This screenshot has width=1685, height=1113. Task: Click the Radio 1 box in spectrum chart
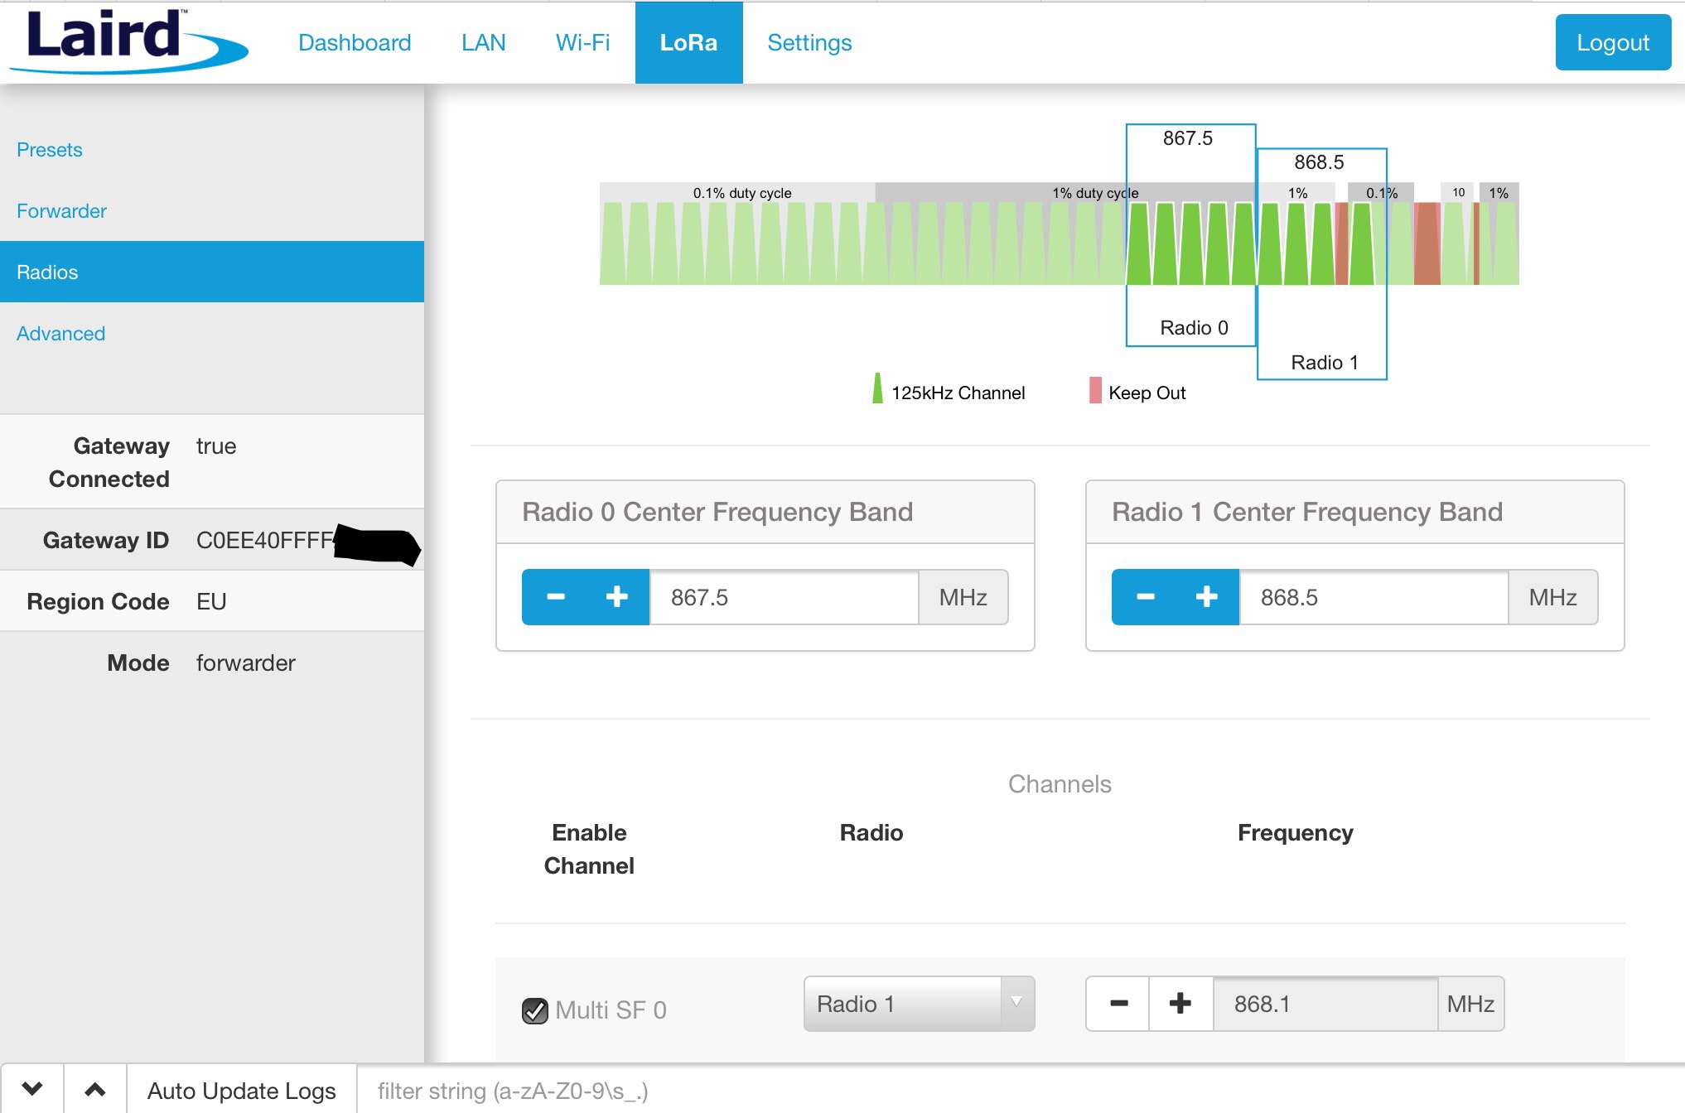pyautogui.click(x=1322, y=264)
